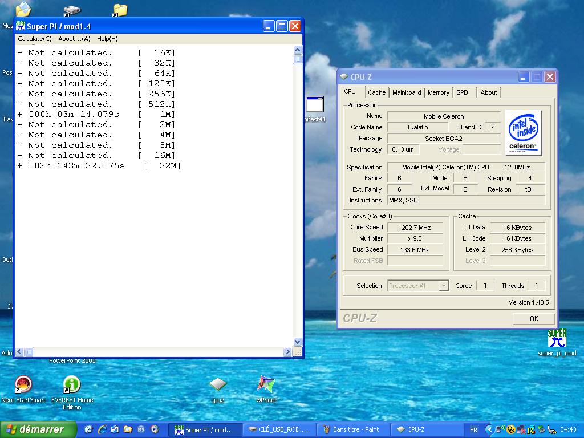This screenshot has height=438, width=584.
Task: Switch to the SPD tab in CPU-Z
Action: click(462, 92)
